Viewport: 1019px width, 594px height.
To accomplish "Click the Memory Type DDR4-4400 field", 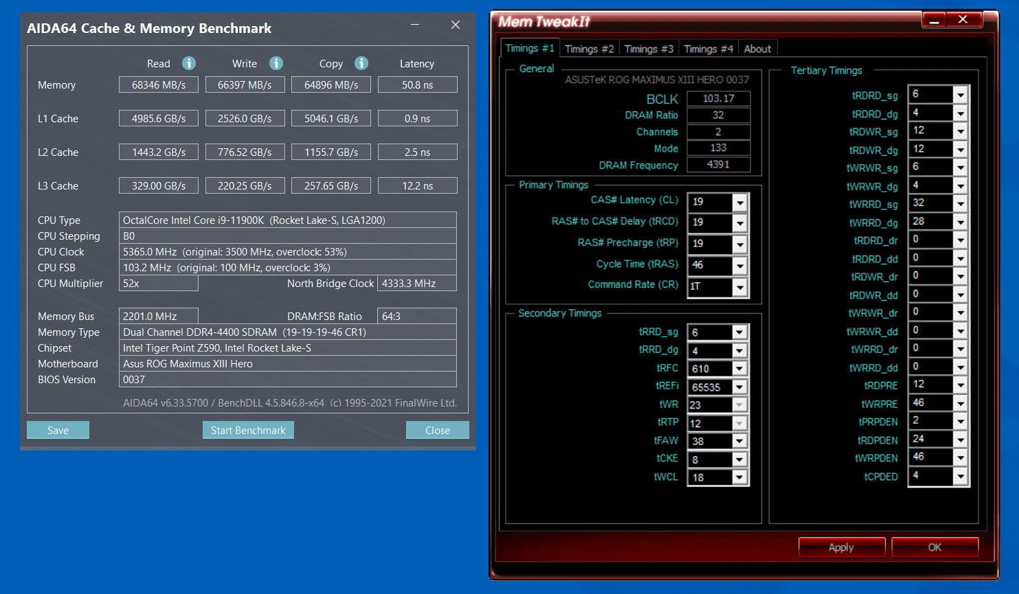I will click(x=288, y=332).
